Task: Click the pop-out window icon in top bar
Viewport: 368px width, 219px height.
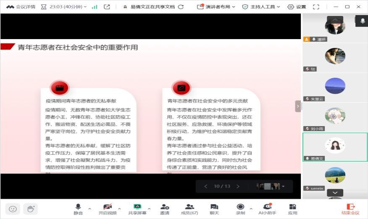Action: [x=107, y=7]
